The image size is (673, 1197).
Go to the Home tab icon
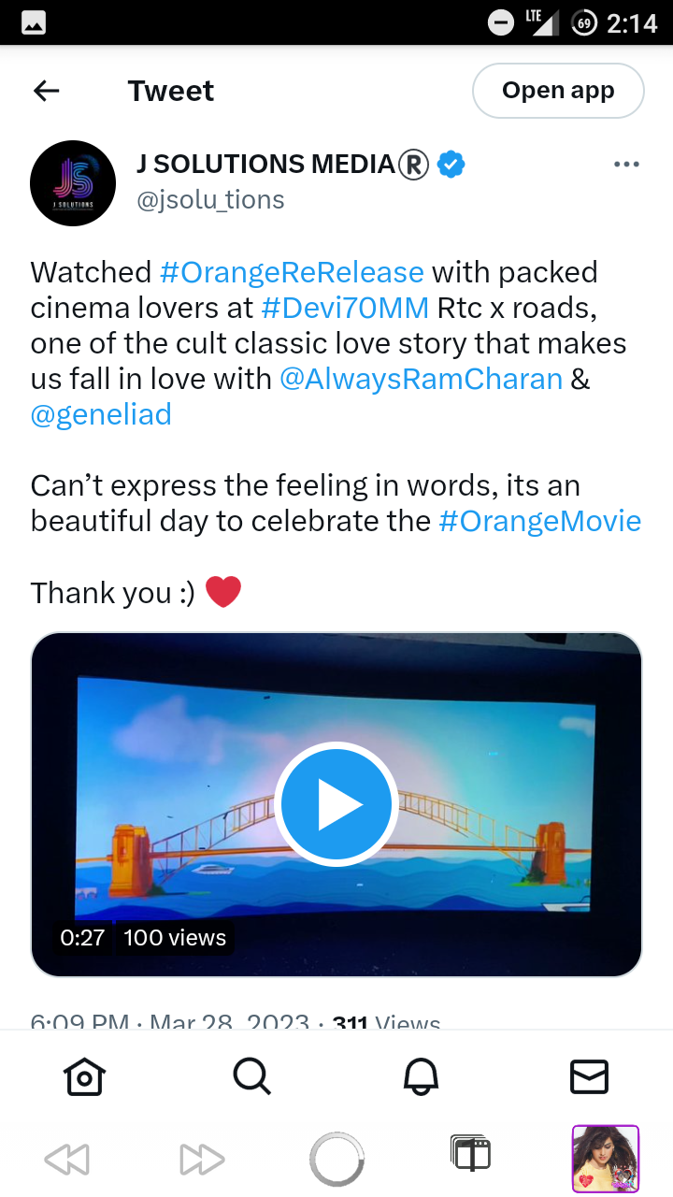pyautogui.click(x=84, y=1076)
